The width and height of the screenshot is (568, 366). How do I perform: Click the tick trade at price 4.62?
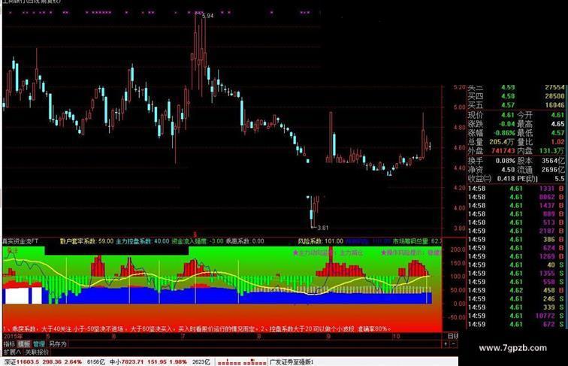coord(516,290)
